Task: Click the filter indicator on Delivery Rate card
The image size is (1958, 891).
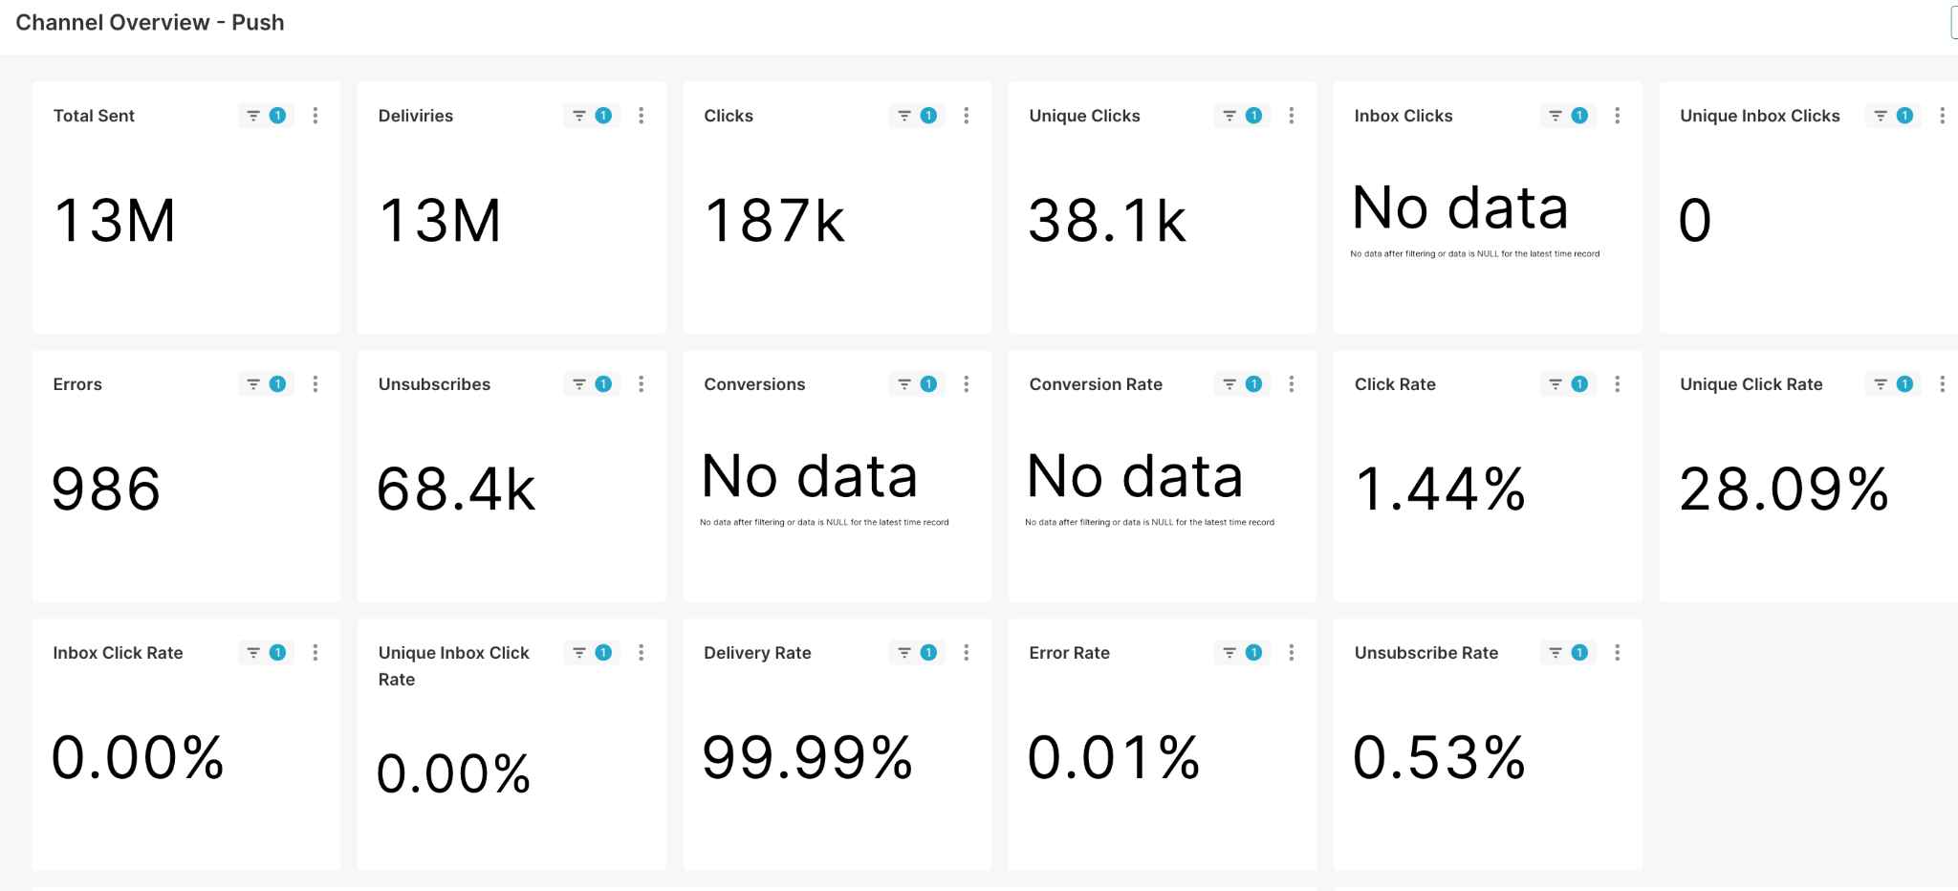Action: pos(917,653)
